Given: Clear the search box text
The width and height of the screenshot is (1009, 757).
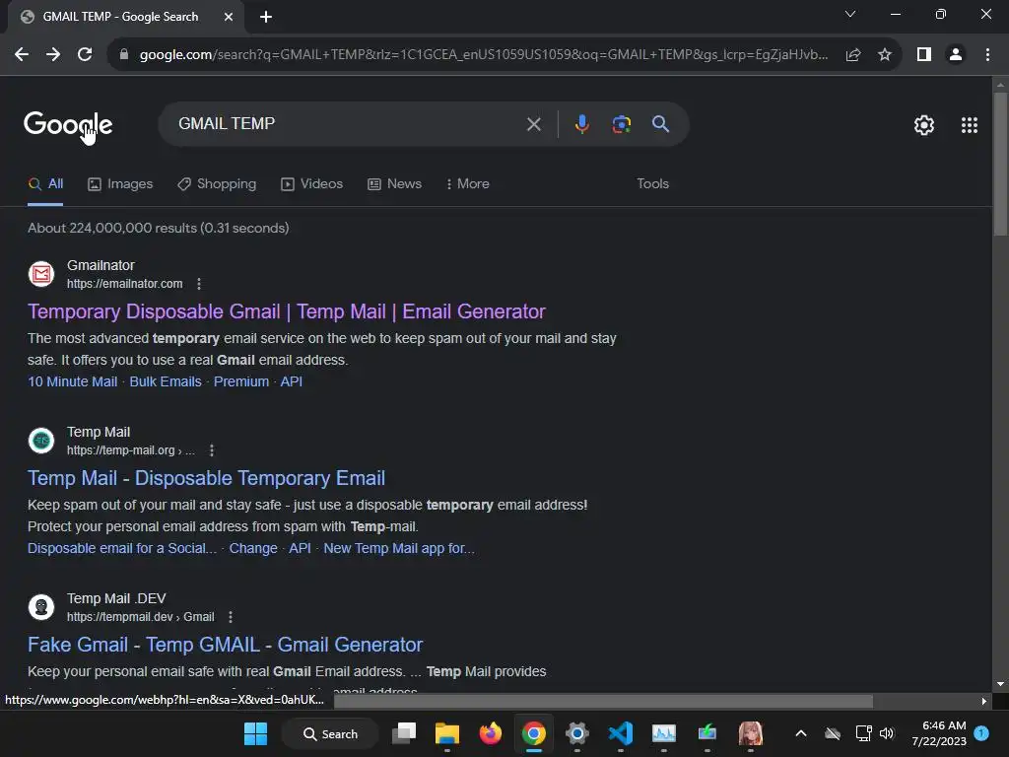Looking at the screenshot, I should point(533,124).
